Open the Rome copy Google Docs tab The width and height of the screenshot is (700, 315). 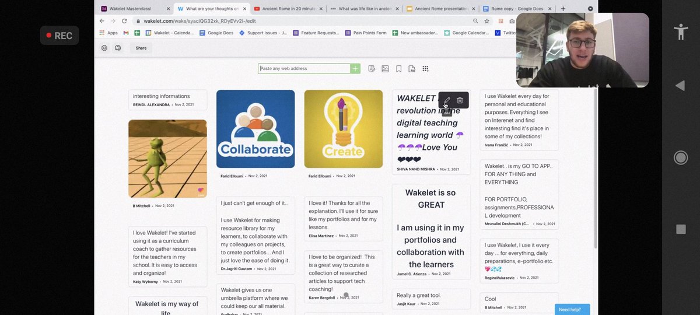[517, 9]
